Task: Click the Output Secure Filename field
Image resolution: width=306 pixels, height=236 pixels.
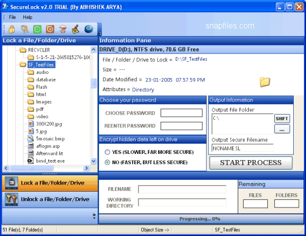Action: (x=243, y=148)
